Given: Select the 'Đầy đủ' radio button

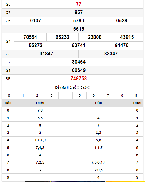Looking at the screenshot, I should [x=68, y=87].
